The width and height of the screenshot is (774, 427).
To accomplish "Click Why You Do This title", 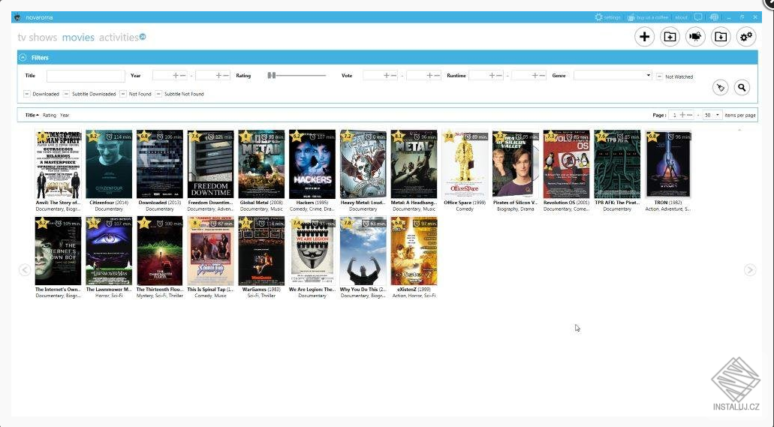I will pos(363,289).
